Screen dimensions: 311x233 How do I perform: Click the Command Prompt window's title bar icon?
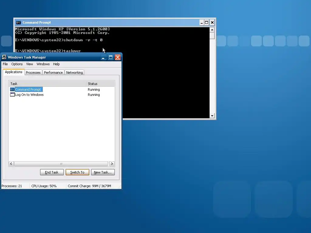coord(19,22)
